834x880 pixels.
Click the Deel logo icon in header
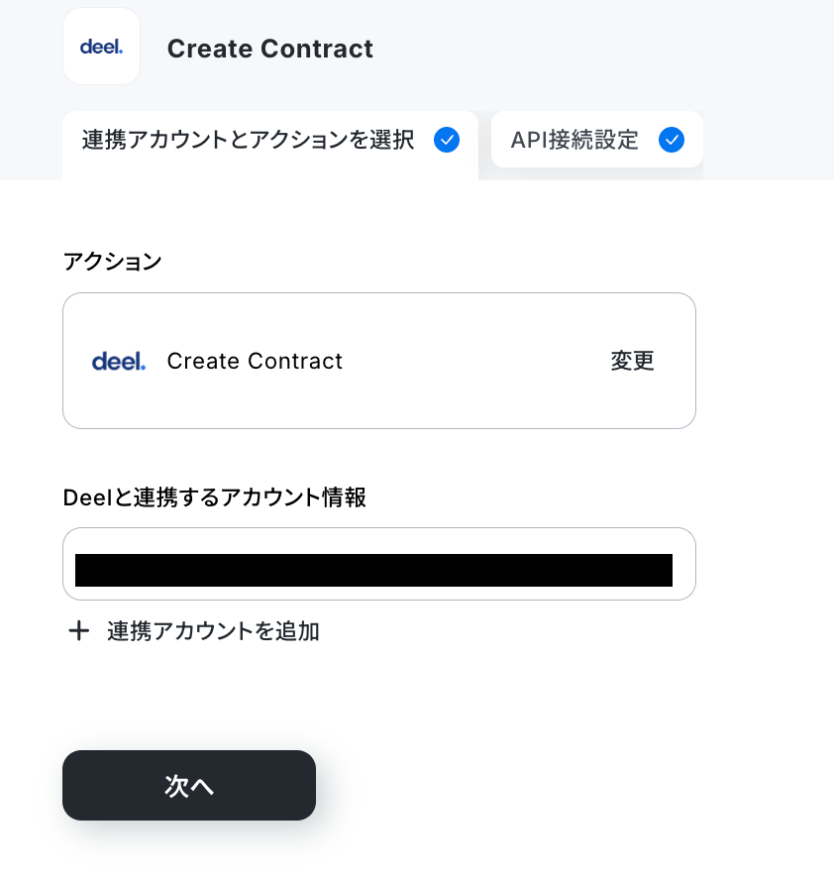click(101, 47)
